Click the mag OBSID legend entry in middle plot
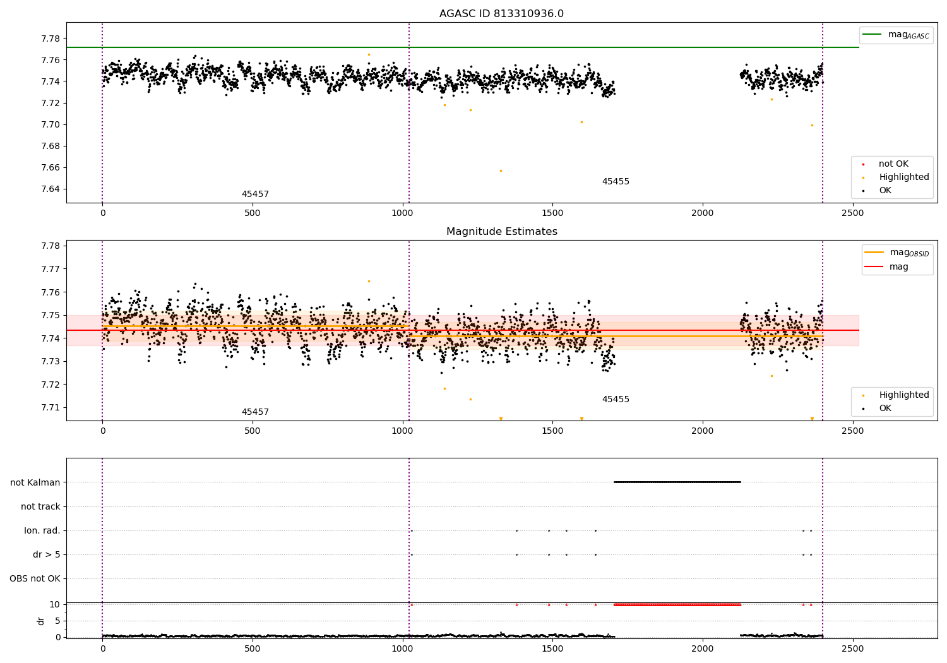 (x=897, y=253)
